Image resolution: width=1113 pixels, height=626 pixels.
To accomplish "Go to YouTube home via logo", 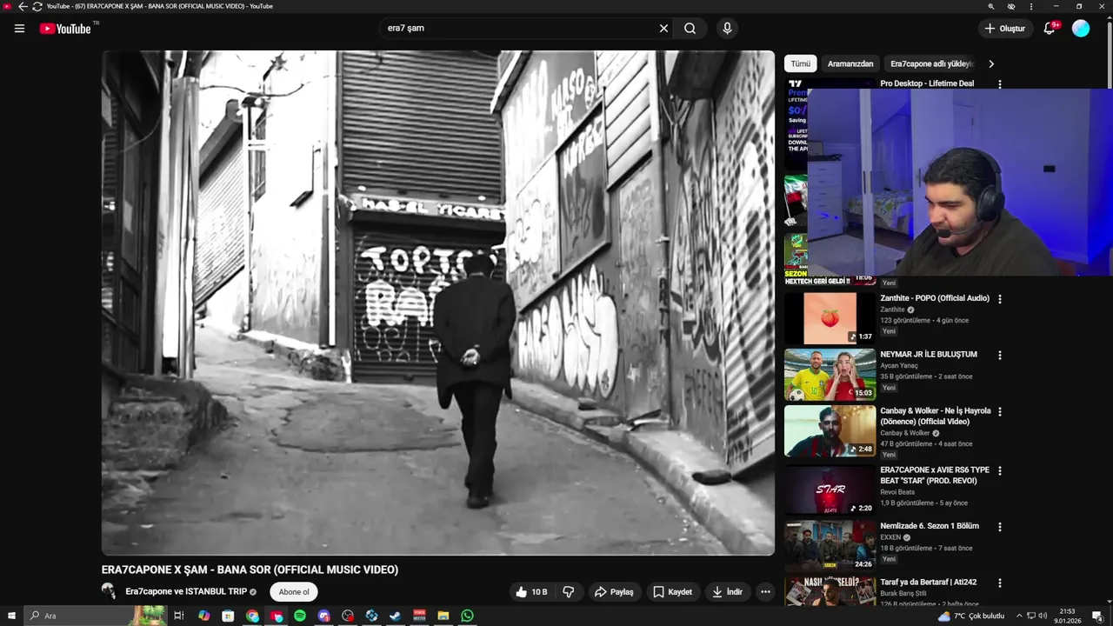I will point(65,29).
